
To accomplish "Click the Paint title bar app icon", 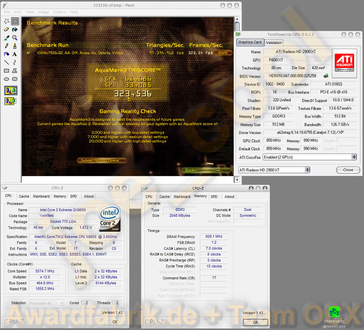I will coord(5,5).
